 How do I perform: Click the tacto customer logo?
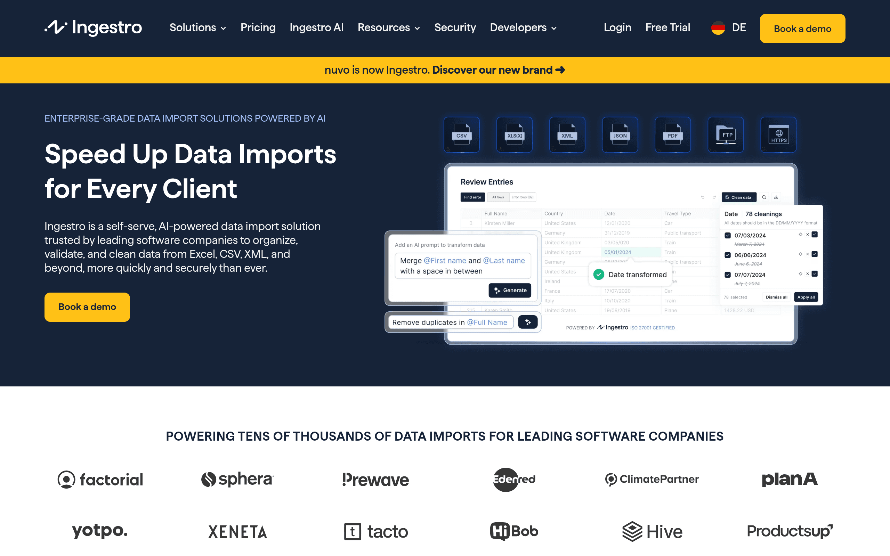point(376,532)
